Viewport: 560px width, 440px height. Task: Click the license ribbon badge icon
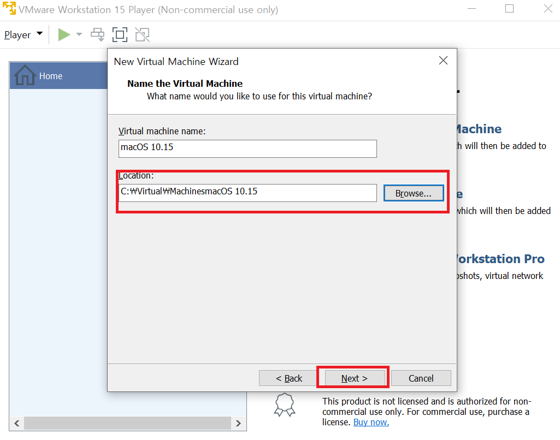285,405
